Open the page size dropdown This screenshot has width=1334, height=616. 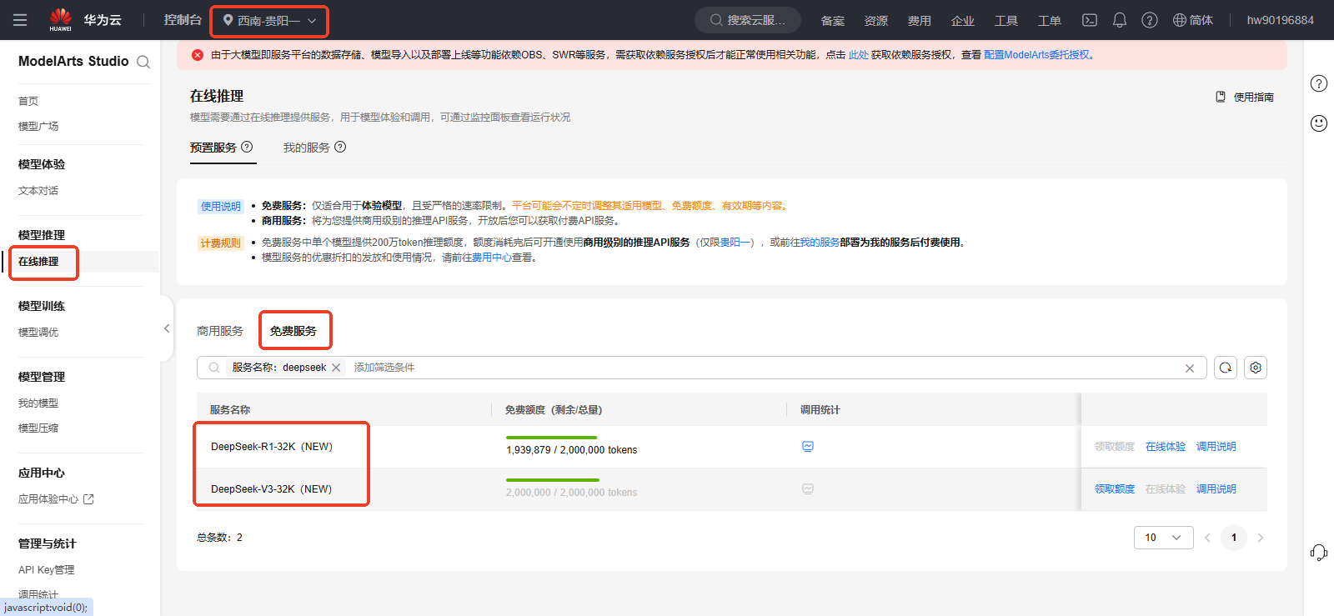pos(1163,538)
